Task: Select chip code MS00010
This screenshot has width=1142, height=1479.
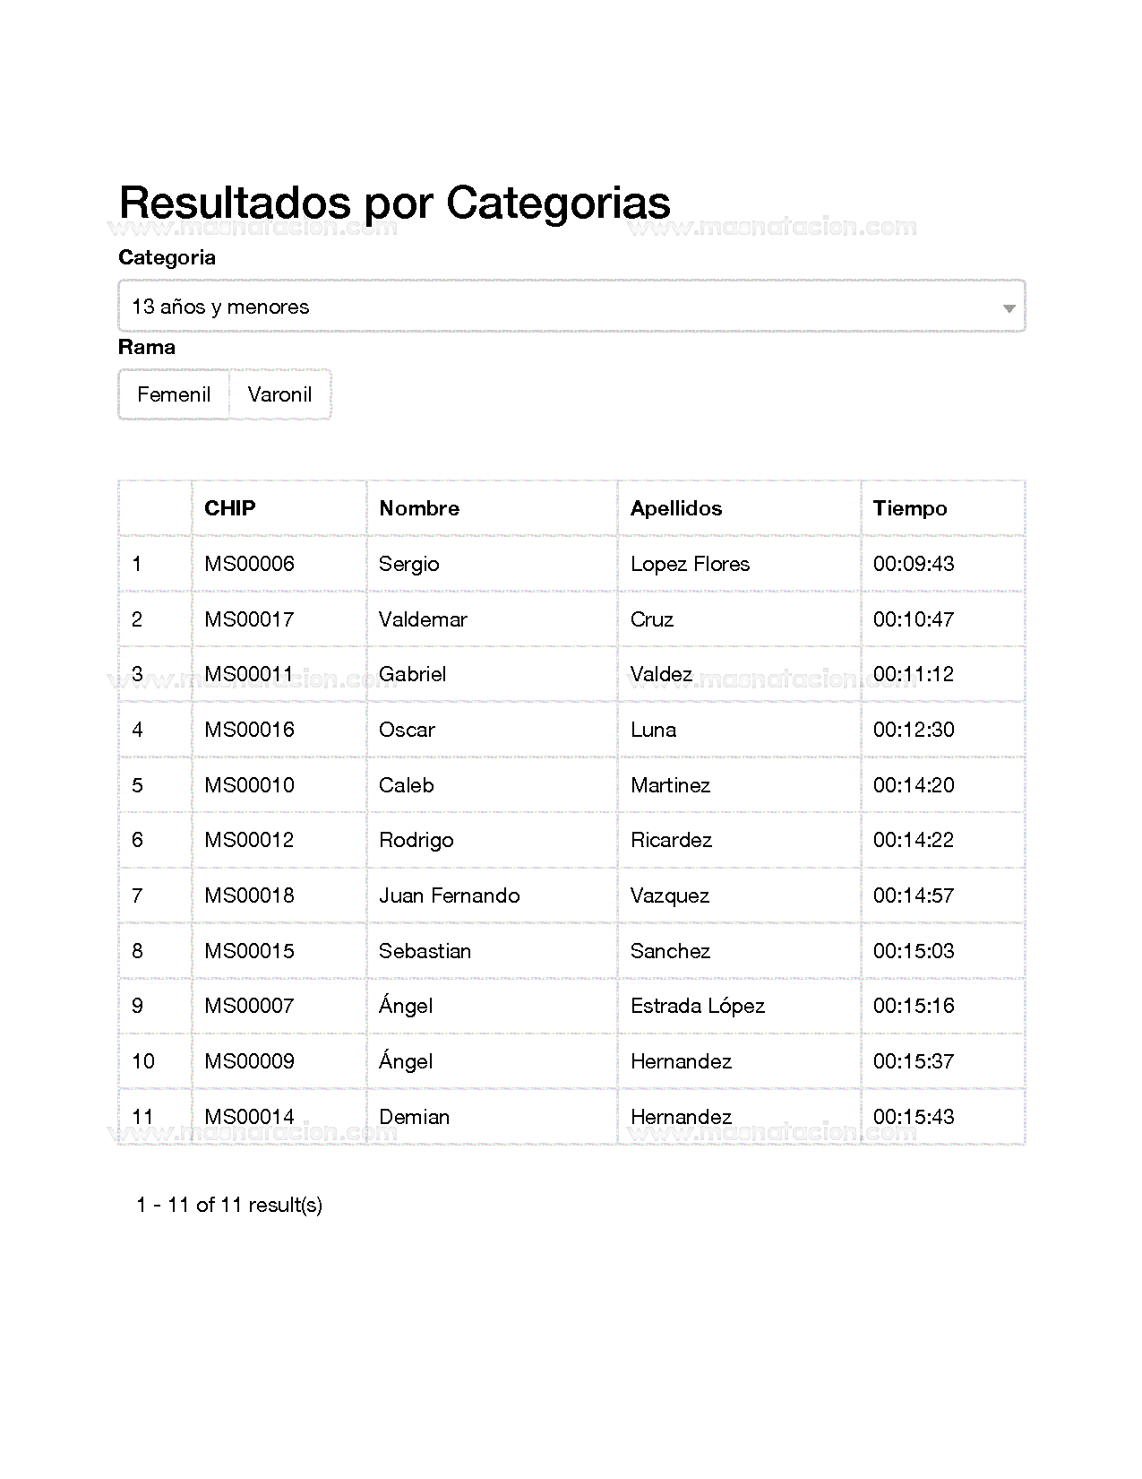Action: (x=249, y=785)
